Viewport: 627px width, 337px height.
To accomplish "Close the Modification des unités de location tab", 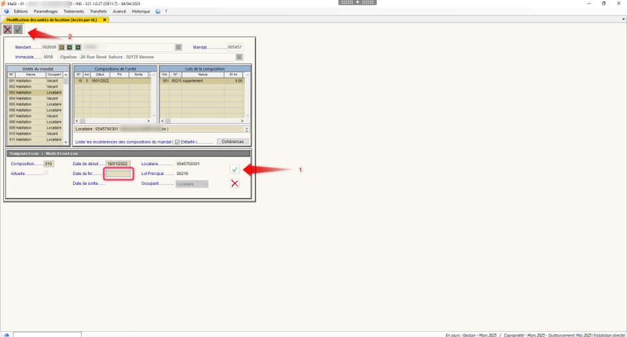I will click(x=105, y=20).
